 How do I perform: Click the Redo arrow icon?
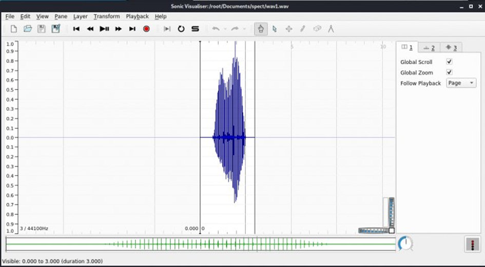click(x=235, y=29)
